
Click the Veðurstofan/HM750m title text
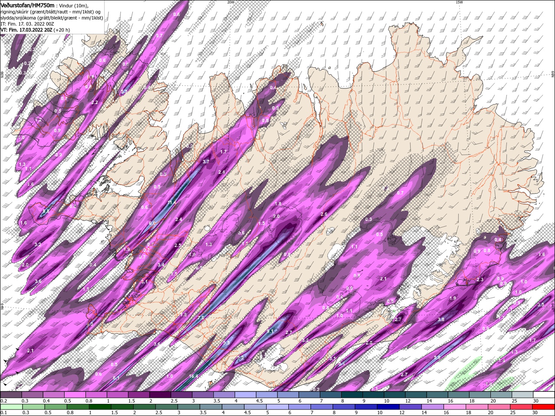click(27, 5)
